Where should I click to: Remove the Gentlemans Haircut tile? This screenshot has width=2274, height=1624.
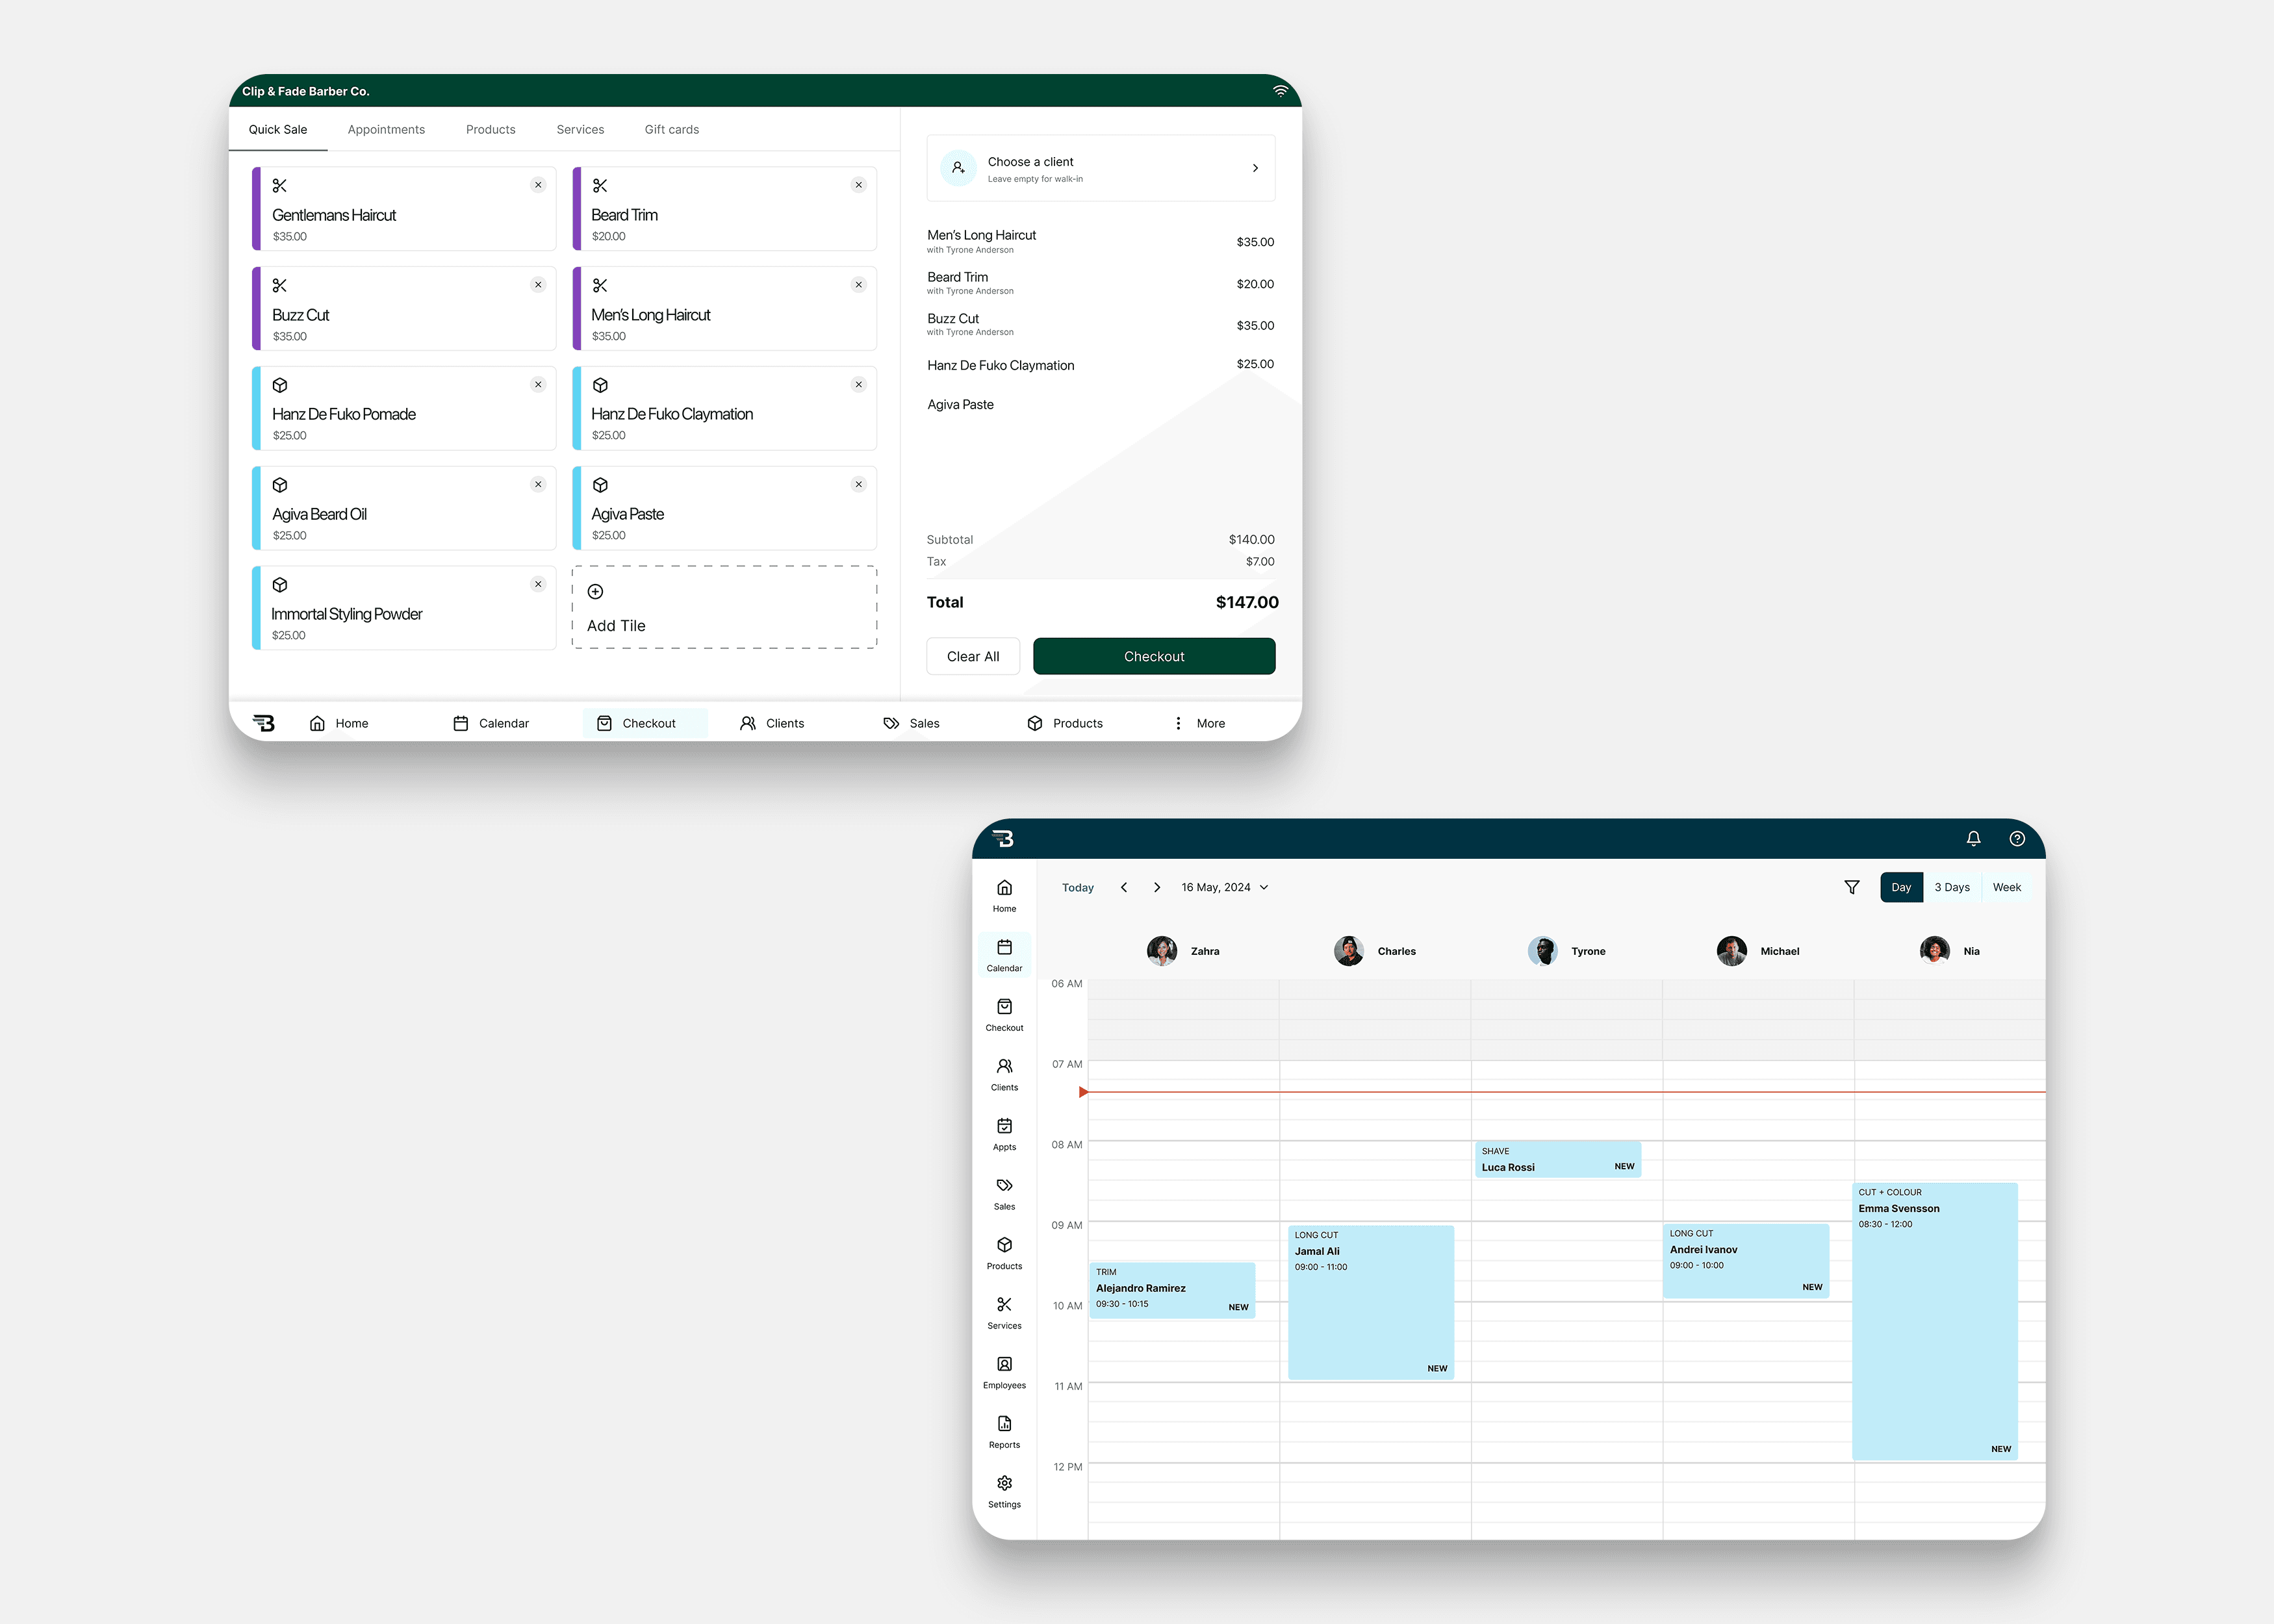[538, 185]
